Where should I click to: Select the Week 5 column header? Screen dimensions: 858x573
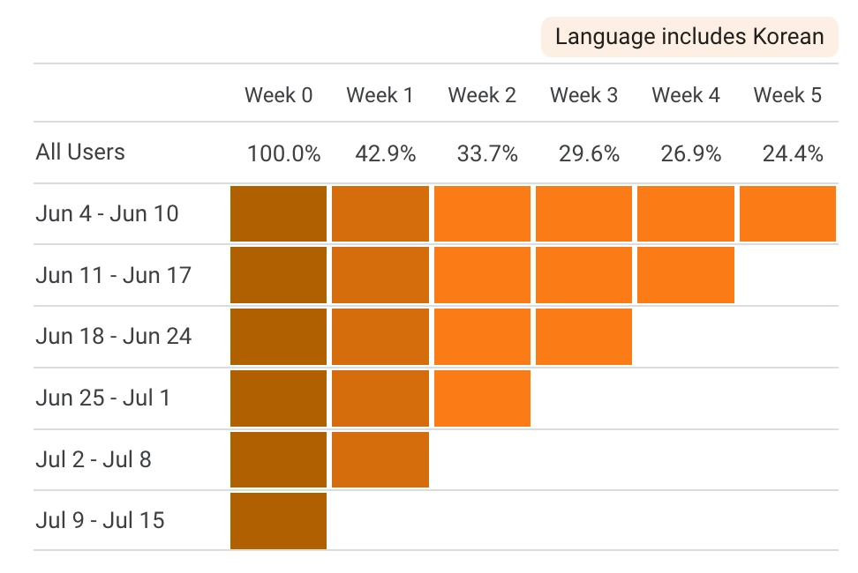[787, 95]
